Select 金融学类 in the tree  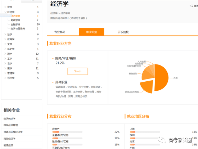coord(15,24)
